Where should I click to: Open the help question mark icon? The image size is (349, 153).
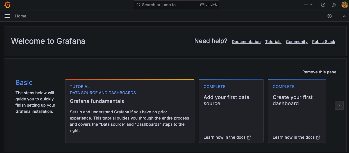pyautogui.click(x=323, y=5)
